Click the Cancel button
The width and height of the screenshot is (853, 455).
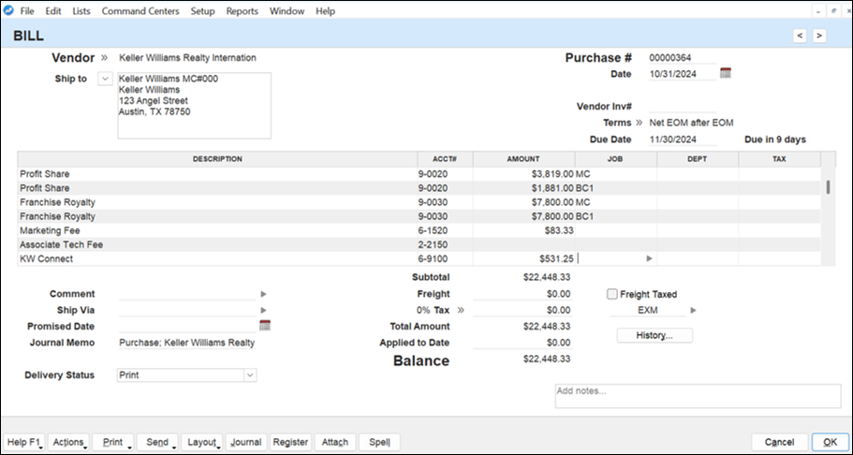(x=780, y=443)
